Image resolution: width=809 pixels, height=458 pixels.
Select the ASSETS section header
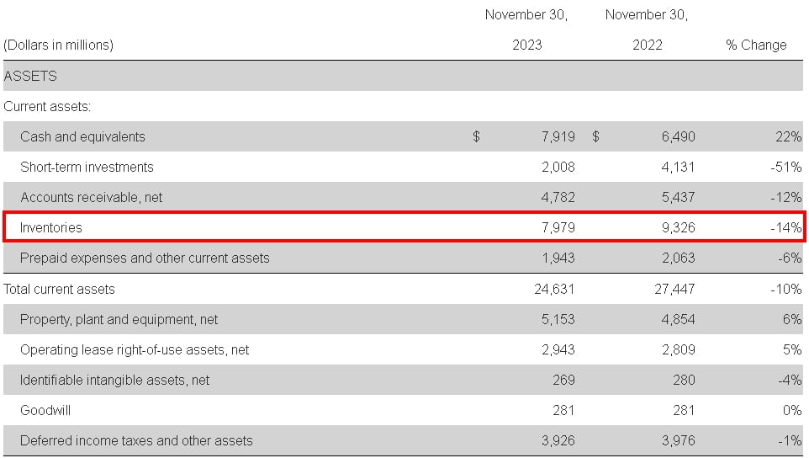[x=30, y=76]
